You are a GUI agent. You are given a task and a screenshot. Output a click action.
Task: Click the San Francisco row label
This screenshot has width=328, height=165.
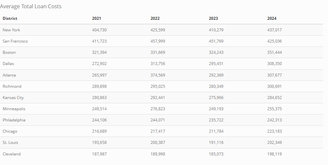point(15,41)
